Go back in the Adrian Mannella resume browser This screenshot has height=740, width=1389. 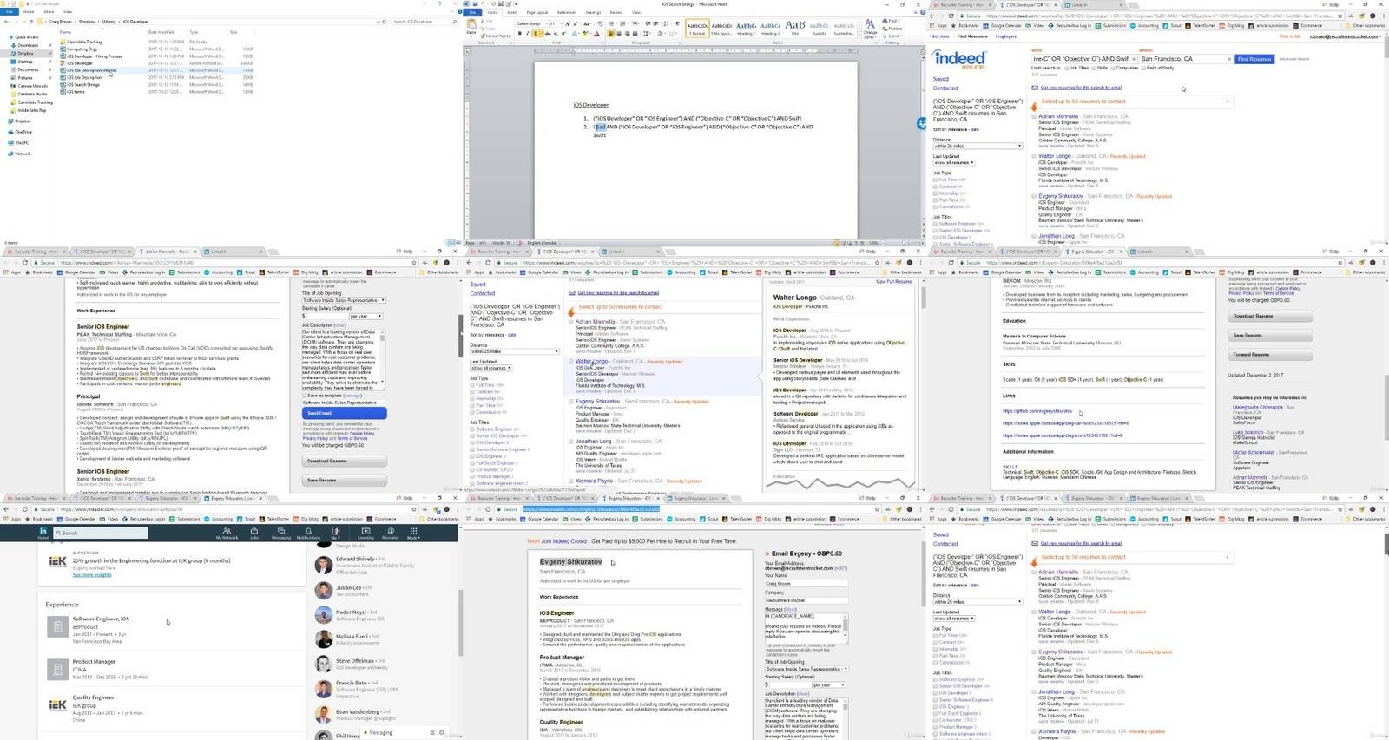pyautogui.click(x=6, y=262)
